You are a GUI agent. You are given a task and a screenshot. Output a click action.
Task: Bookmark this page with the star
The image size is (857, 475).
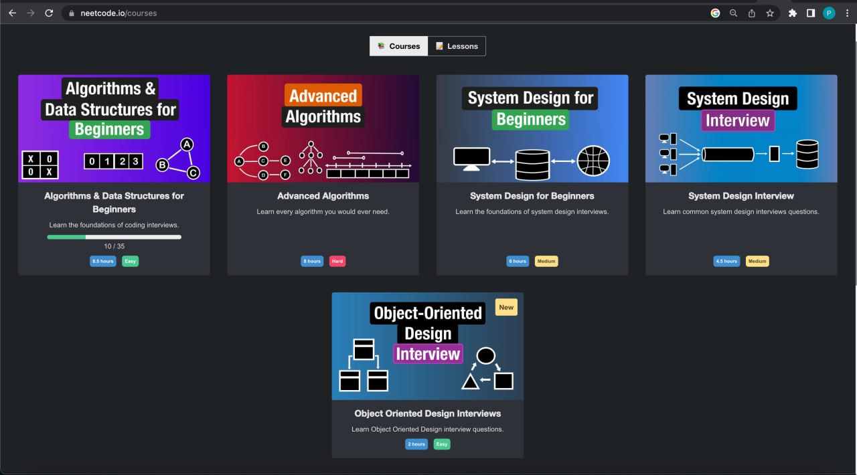[x=770, y=13]
